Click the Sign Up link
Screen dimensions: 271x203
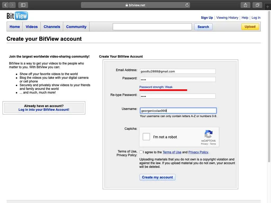[207, 18]
